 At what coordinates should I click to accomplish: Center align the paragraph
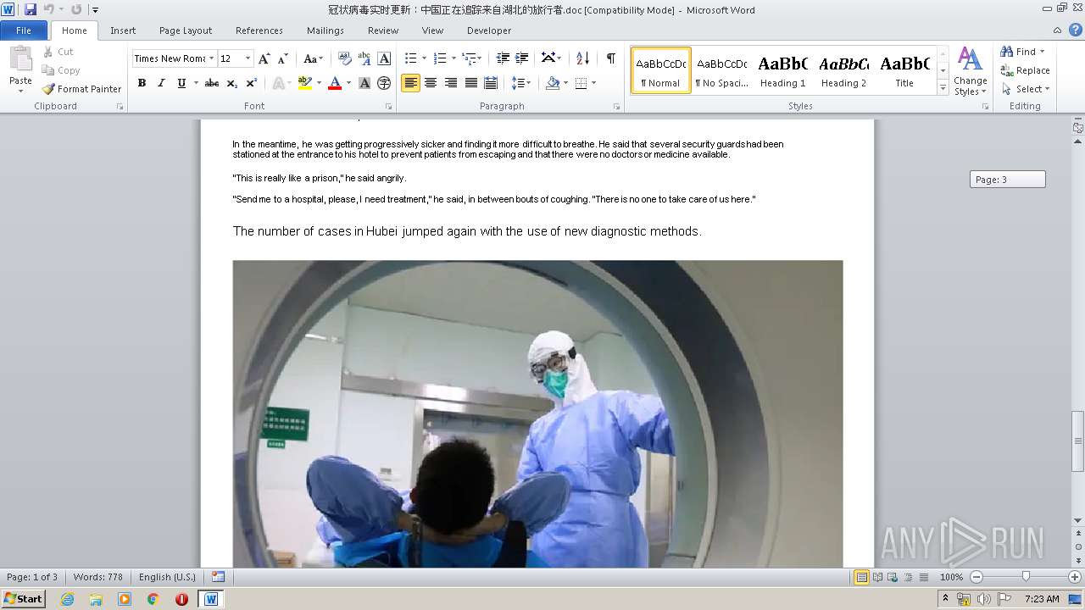[431, 83]
